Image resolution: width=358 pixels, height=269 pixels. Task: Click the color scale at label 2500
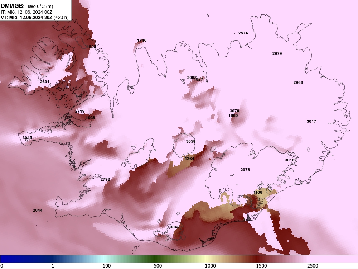pos(313,266)
